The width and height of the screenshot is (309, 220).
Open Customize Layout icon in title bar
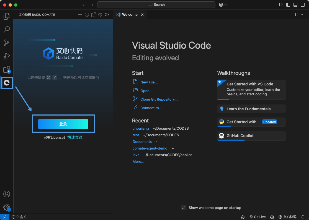[281, 5]
